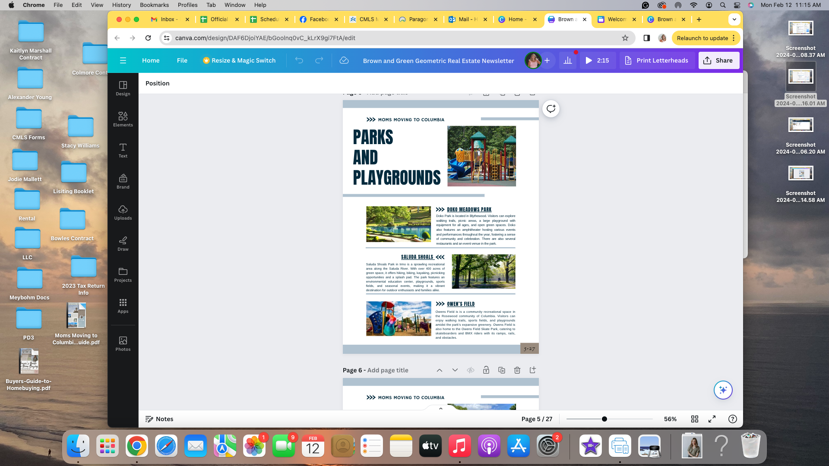The height and width of the screenshot is (466, 829).
Task: Open the File menu in Canva
Action: (x=182, y=60)
